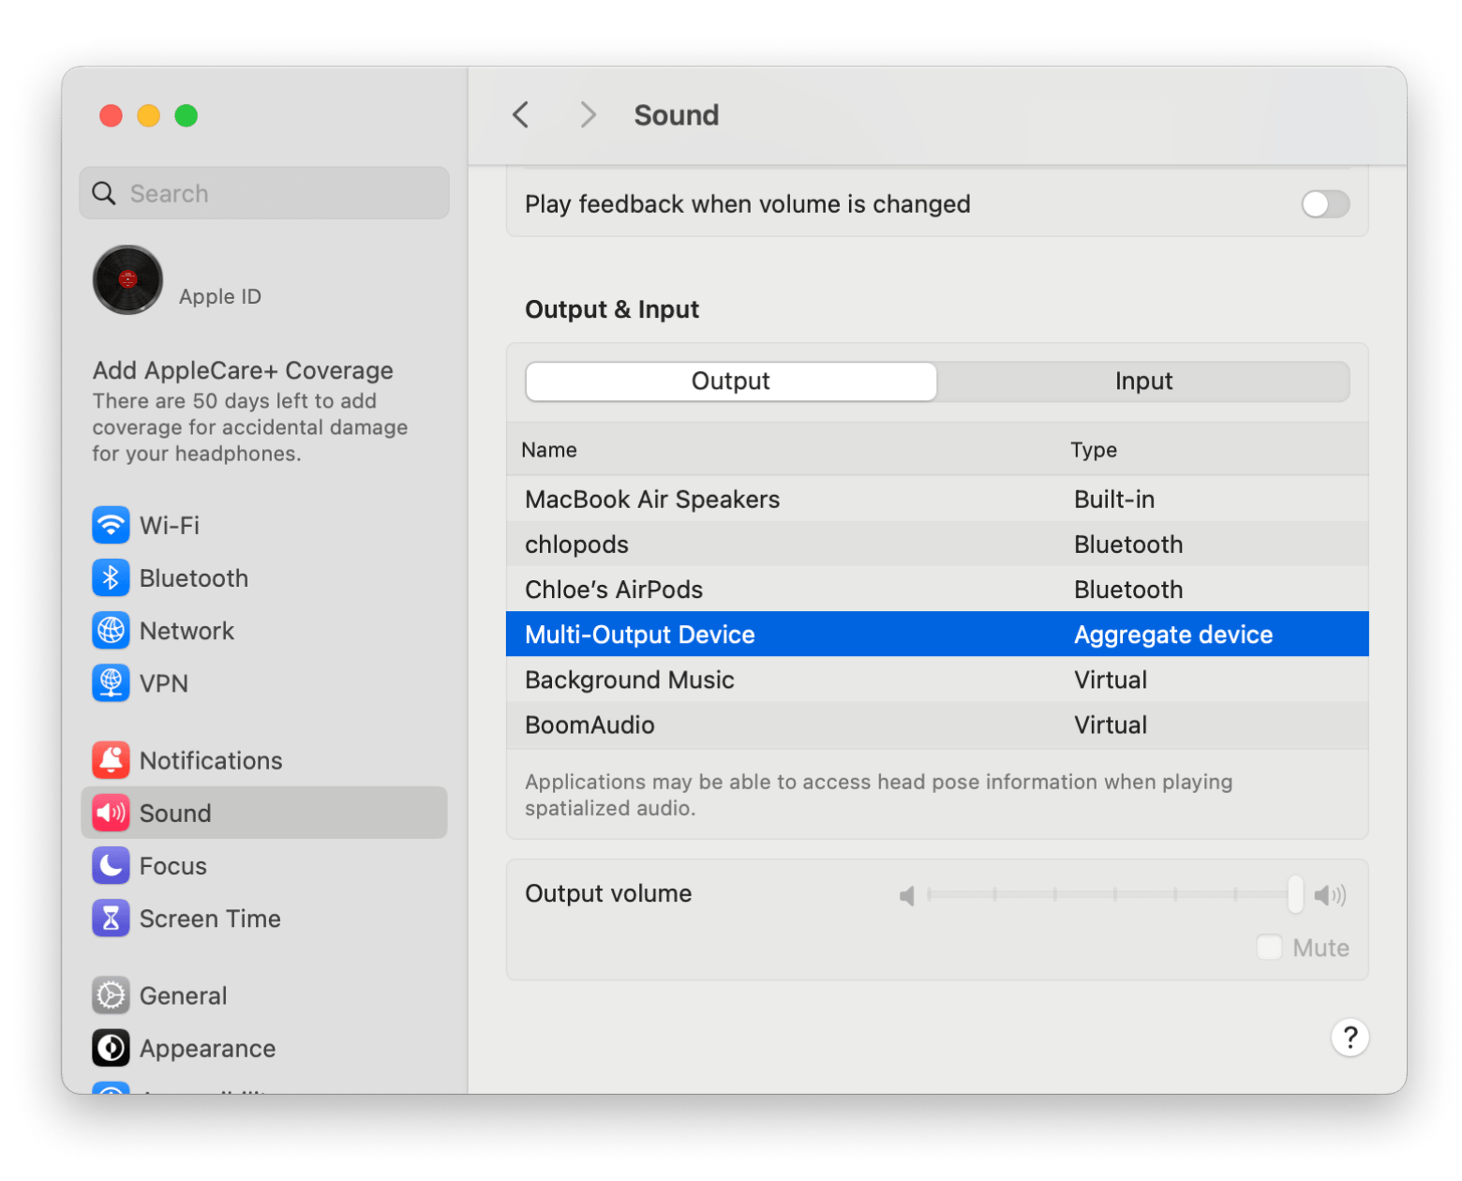Go back using the left chevron
Image resolution: width=1462 pixels, height=1181 pixels.
click(x=521, y=115)
